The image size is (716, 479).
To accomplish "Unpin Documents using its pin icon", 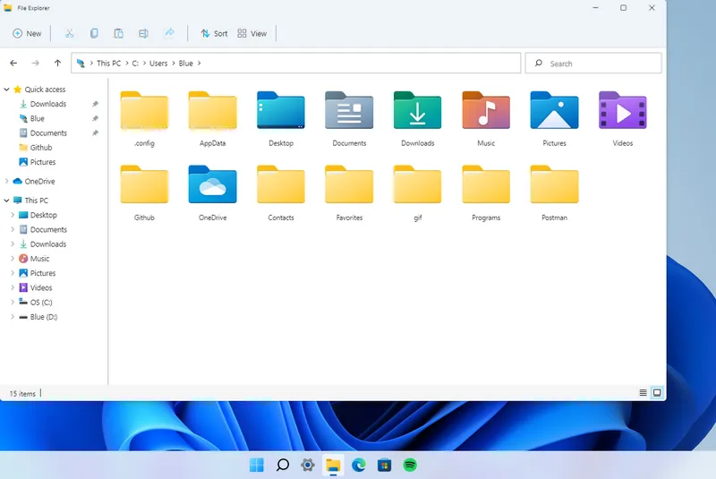I will 95,133.
